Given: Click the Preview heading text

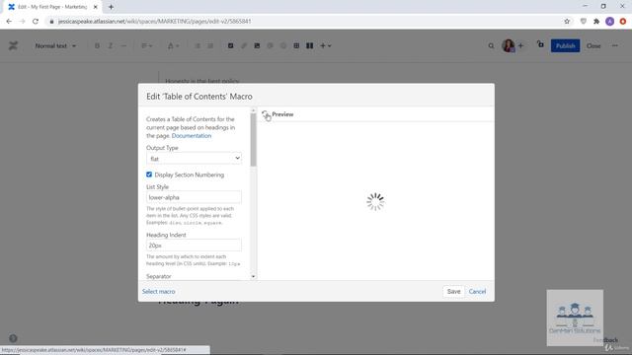Looking at the screenshot, I should [x=282, y=114].
